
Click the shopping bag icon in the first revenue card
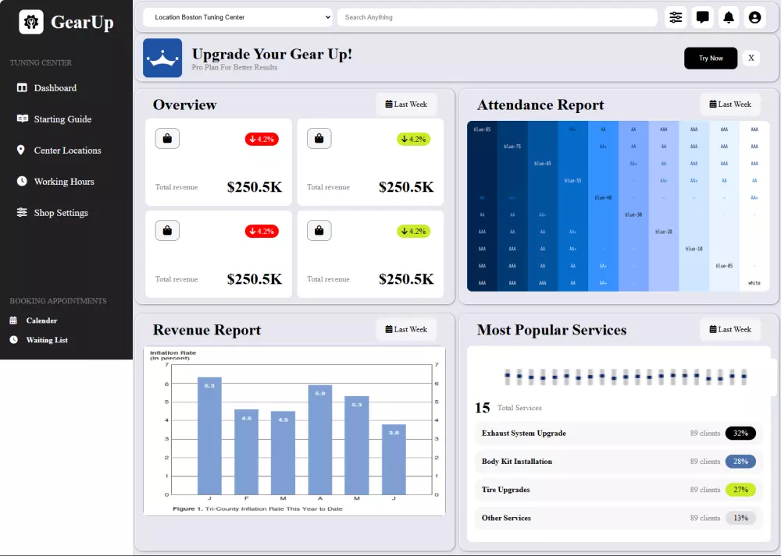coord(167,138)
